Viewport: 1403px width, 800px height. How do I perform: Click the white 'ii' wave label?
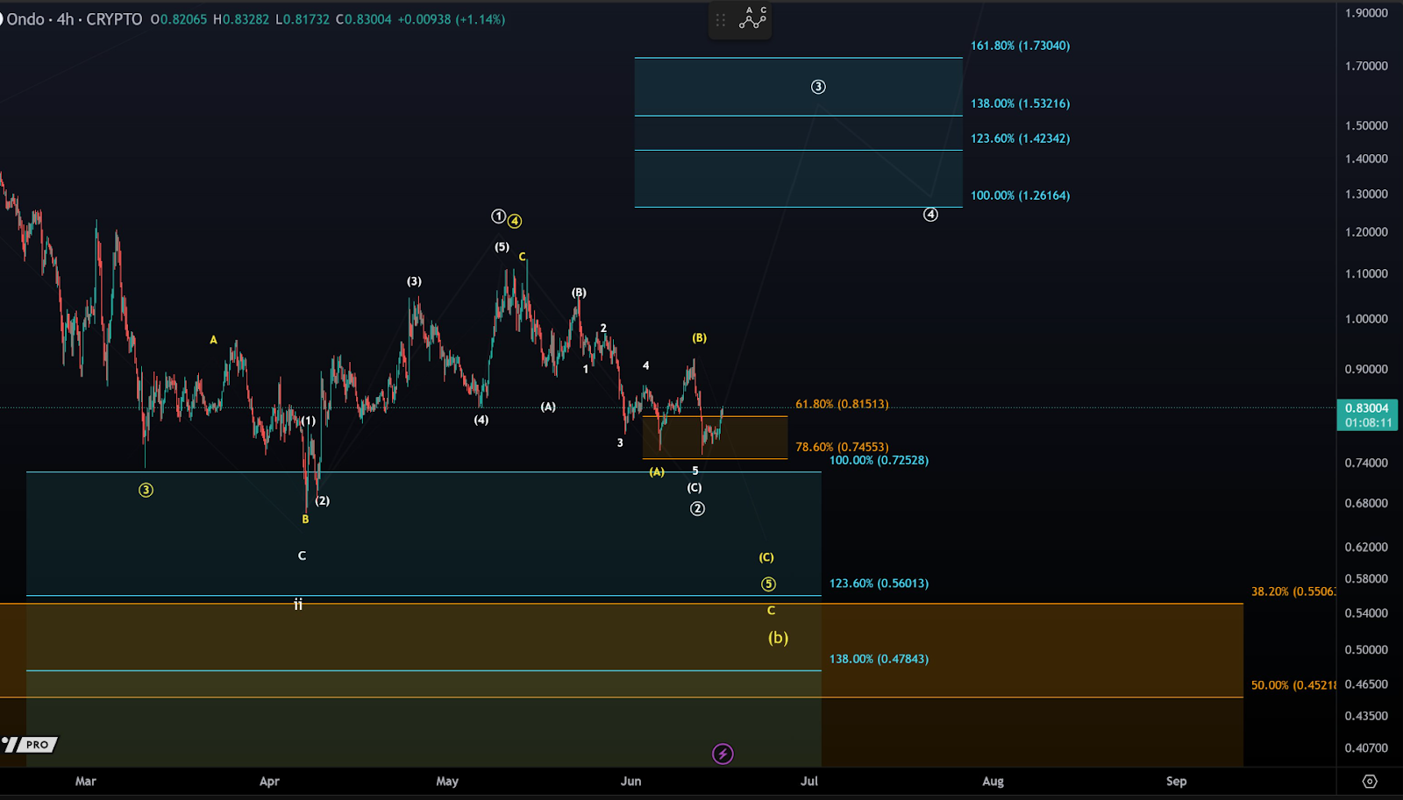(x=298, y=605)
